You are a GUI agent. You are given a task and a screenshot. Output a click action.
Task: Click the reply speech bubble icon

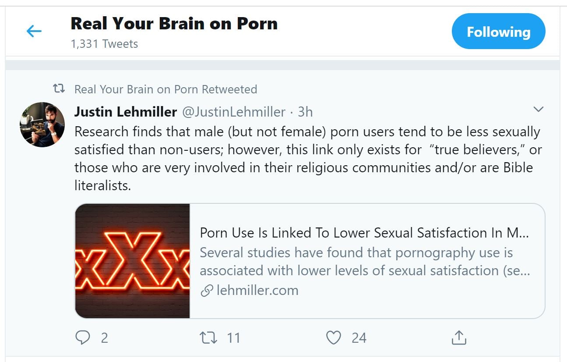pos(83,337)
